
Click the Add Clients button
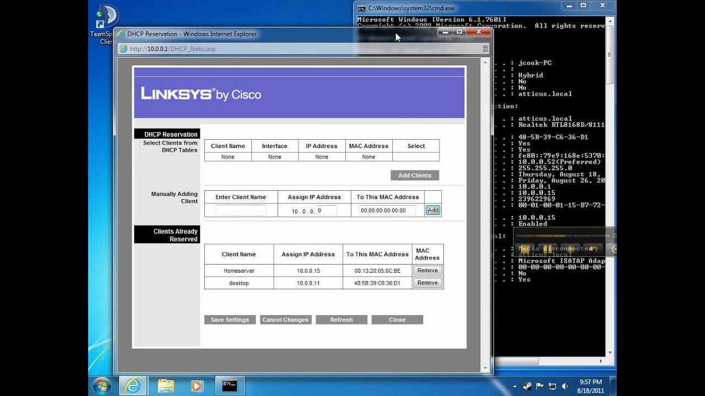point(415,175)
